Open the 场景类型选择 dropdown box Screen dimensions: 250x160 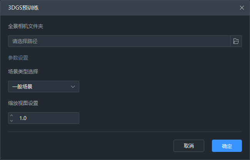[x=43, y=87]
